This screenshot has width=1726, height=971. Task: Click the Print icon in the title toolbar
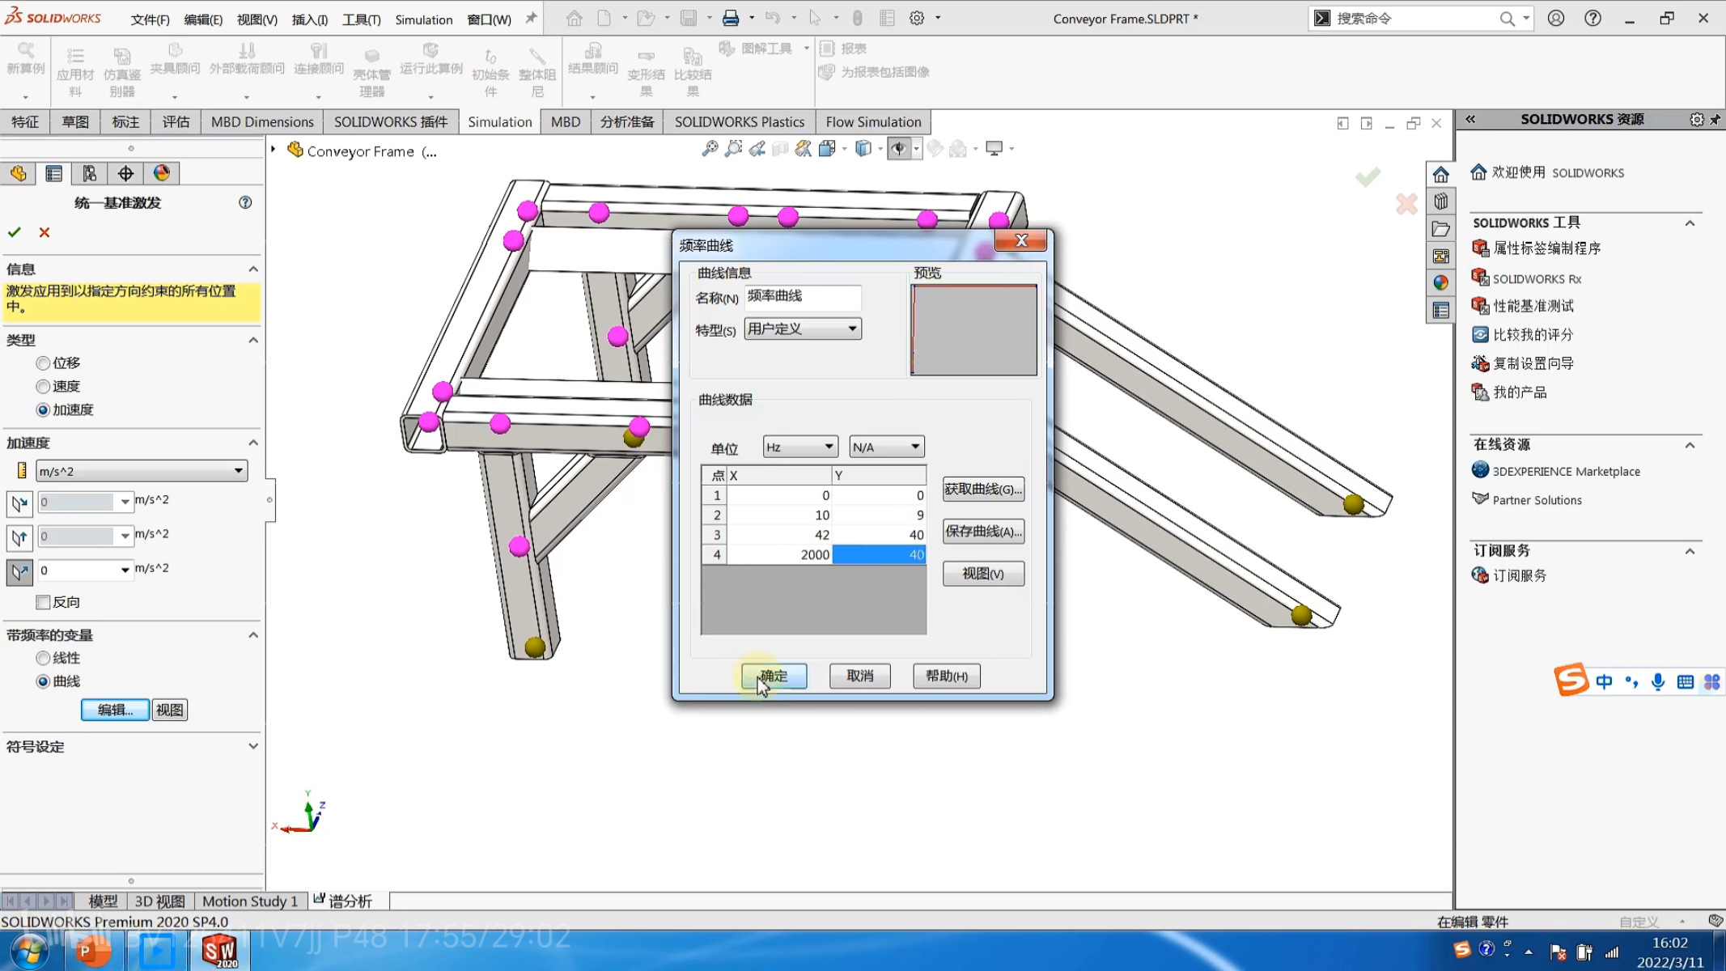pyautogui.click(x=731, y=18)
